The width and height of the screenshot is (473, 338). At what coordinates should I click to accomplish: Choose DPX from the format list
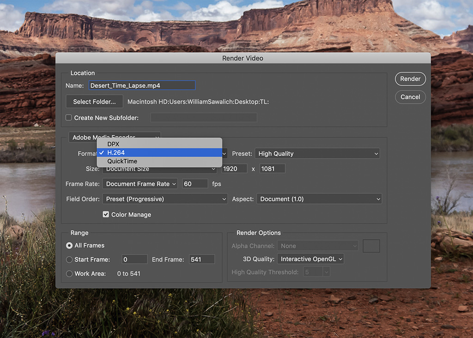click(159, 144)
